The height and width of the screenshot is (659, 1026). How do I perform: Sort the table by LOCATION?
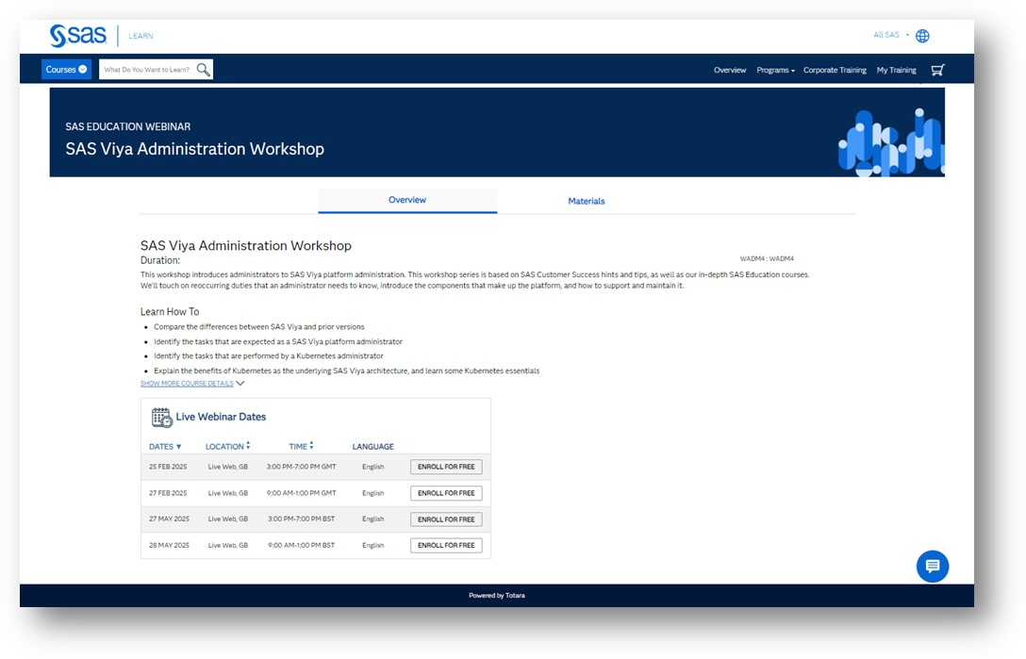point(225,446)
